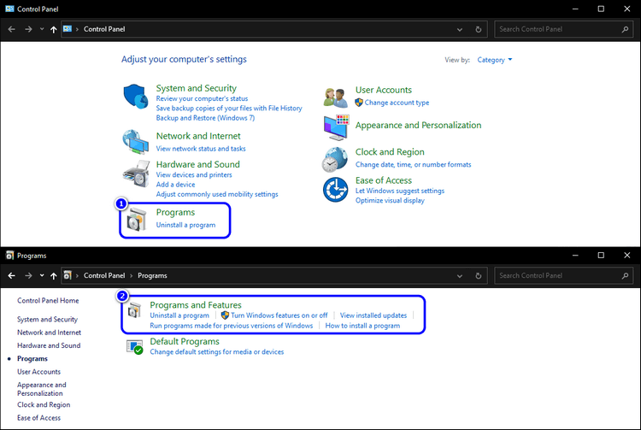Refresh the Programs window address bar
641x430 pixels.
pos(479,276)
